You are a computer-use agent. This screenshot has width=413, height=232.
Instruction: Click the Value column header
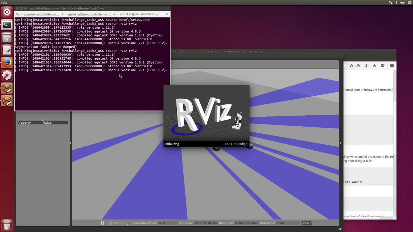tap(47, 123)
